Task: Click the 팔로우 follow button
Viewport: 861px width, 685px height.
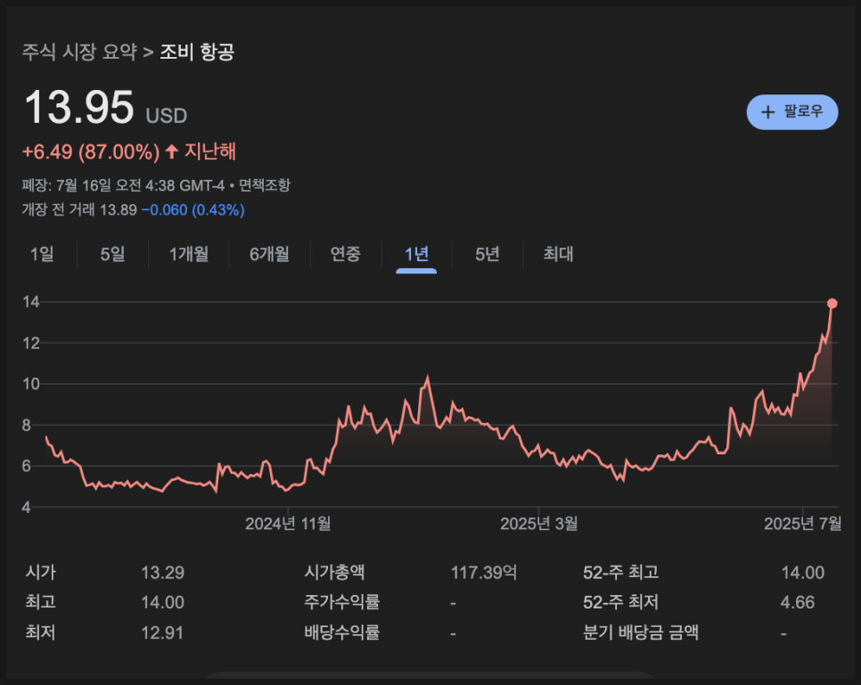Action: (x=791, y=112)
